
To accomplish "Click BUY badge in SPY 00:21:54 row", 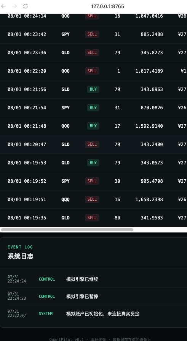I will [x=93, y=107].
